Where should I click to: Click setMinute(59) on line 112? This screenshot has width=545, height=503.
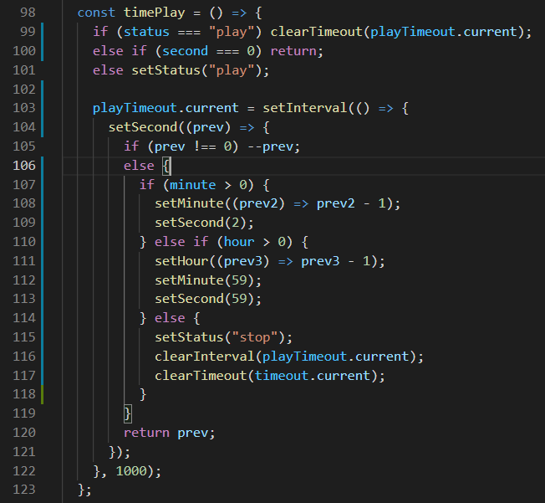[204, 280]
